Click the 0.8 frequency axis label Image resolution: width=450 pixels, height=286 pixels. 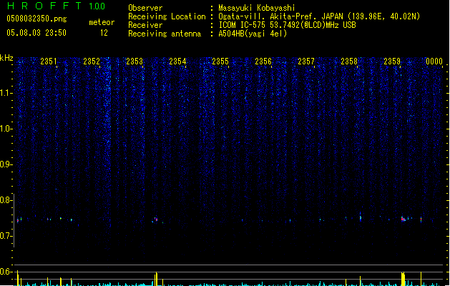(x=6, y=200)
